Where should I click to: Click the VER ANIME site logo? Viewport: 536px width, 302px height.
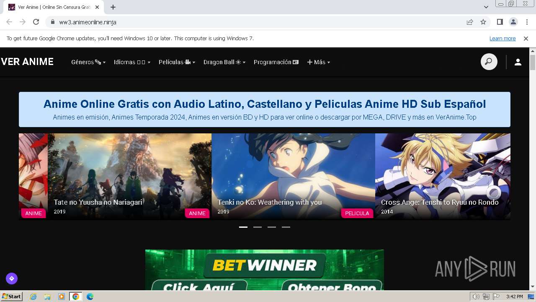pyautogui.click(x=27, y=62)
